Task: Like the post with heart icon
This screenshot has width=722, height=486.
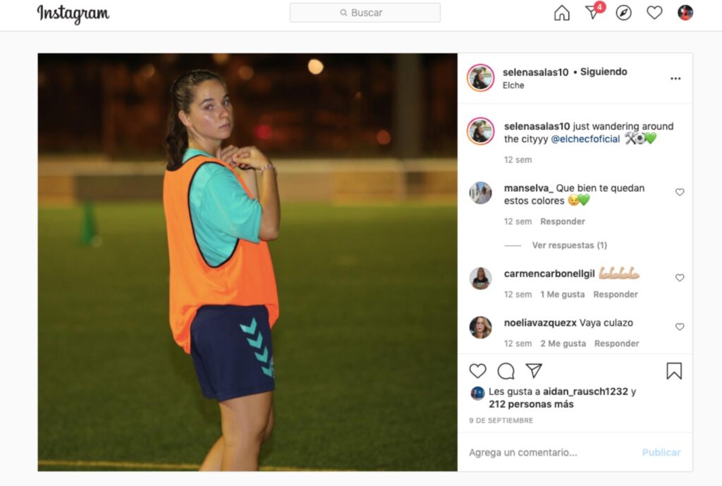Action: (477, 371)
